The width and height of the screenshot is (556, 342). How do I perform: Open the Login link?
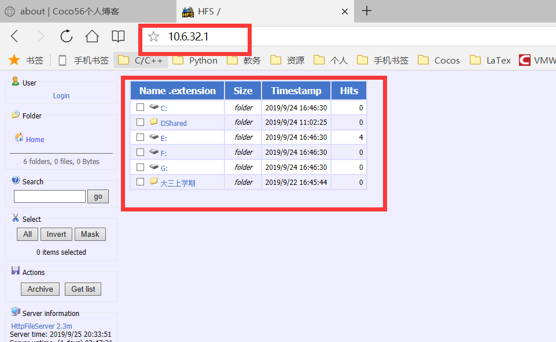coord(61,95)
